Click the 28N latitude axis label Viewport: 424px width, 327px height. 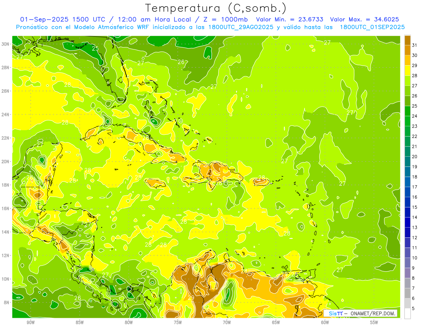pos(6,67)
